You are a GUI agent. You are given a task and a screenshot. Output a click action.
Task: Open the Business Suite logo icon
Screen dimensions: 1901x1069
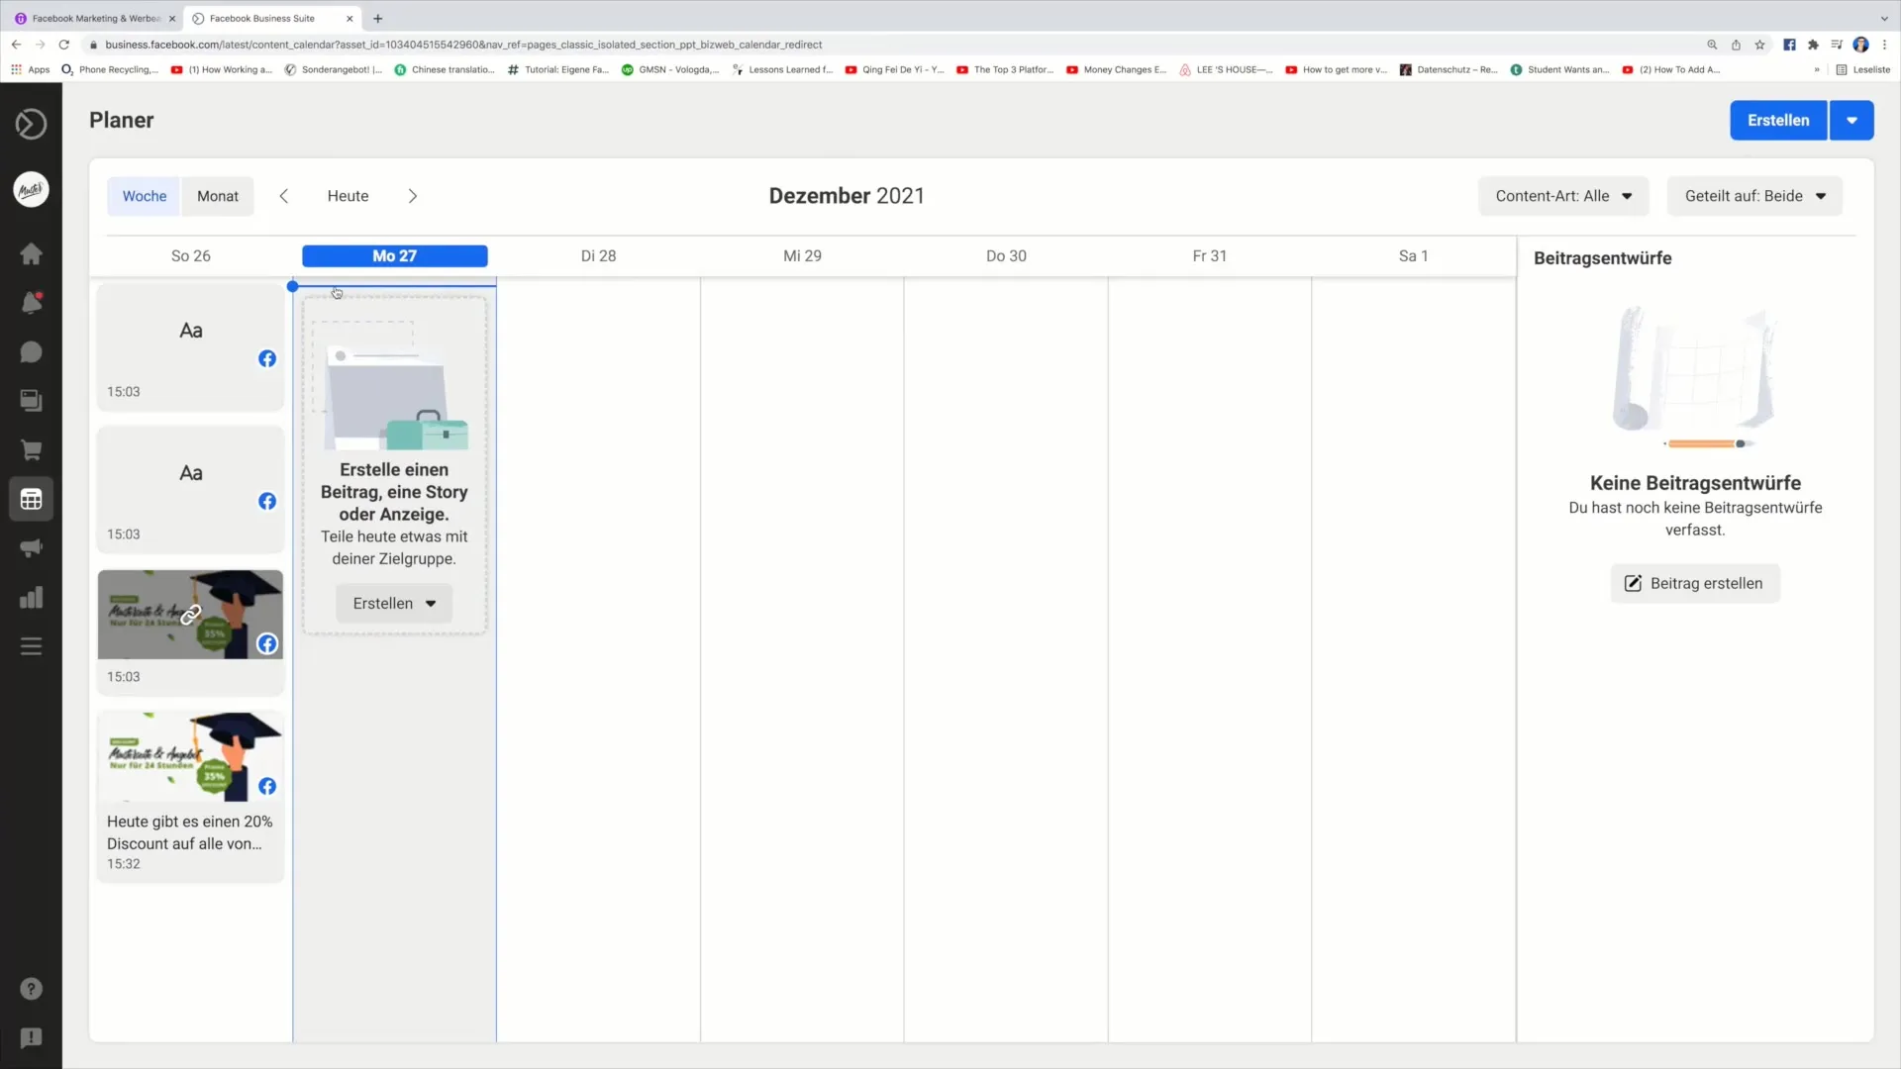point(31,124)
